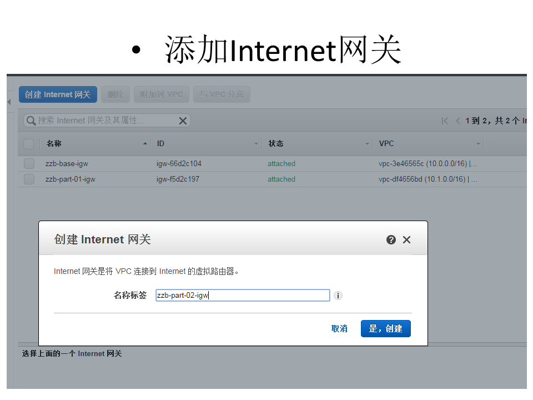Click the 名称 column header
Screen dimensions: 533x400
[54, 143]
